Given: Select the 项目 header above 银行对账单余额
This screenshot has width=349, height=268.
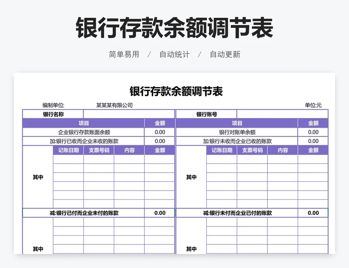Looking at the screenshot, I should pyautogui.click(x=237, y=123).
